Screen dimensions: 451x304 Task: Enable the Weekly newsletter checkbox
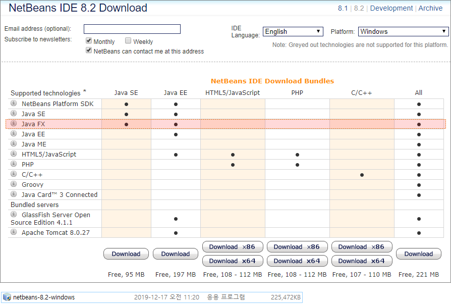[128, 40]
